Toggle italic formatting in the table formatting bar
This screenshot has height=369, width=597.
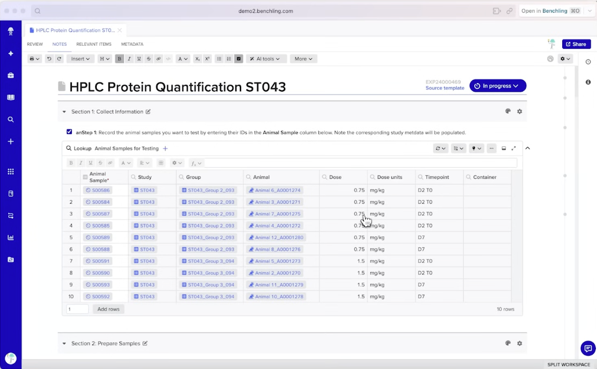80,163
